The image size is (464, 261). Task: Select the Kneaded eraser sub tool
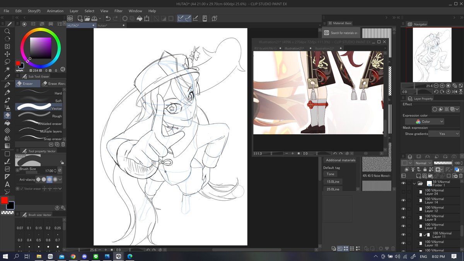39,124
